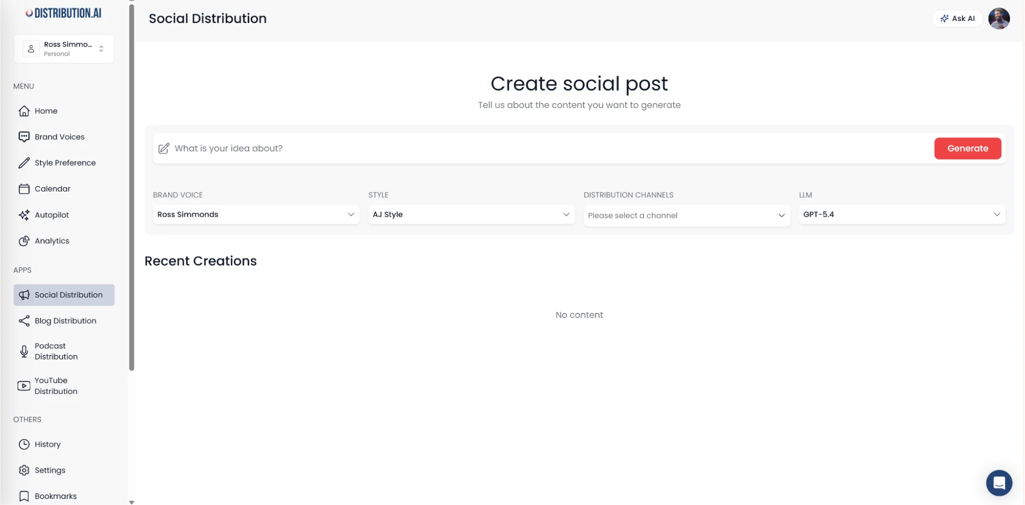The height and width of the screenshot is (505, 1025).
Task: Open History in Others section
Action: 64,445
